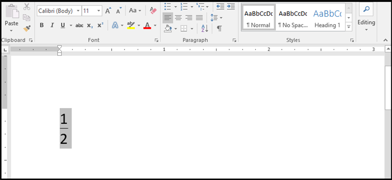Apply the No Spacing style
Viewport: 392px width, 180px height.
293,18
